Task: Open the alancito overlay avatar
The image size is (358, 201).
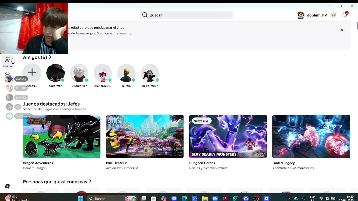Action: (10, 79)
